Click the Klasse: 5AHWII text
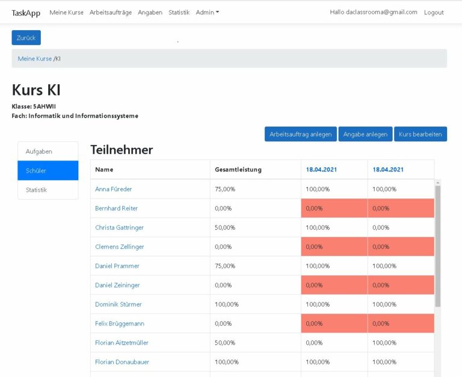Image resolution: width=462 pixels, height=377 pixels. point(34,106)
